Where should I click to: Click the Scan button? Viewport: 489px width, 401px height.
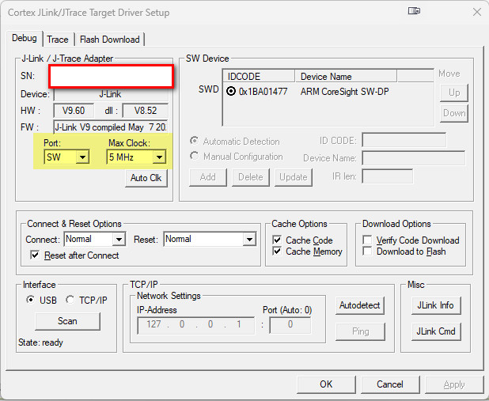click(x=67, y=321)
